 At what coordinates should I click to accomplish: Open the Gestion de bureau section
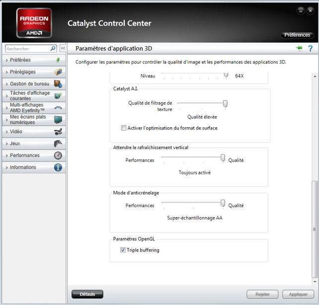click(34, 84)
